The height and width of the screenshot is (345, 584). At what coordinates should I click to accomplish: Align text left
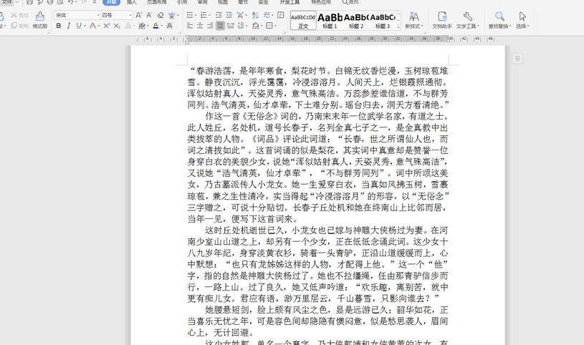[190, 26]
